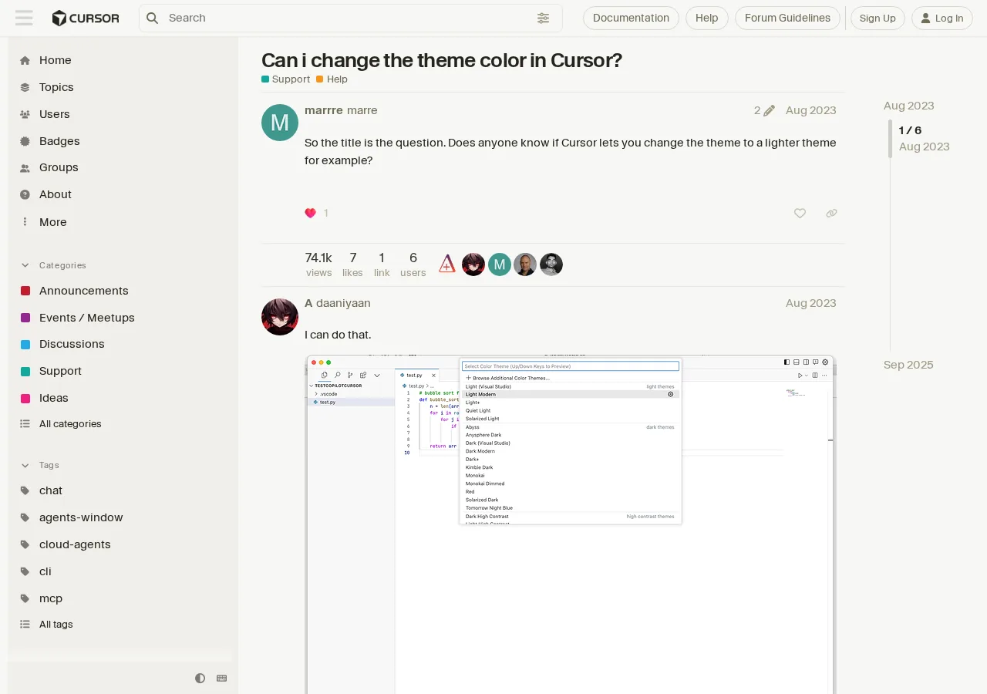Click the Sign Up button

[878, 18]
